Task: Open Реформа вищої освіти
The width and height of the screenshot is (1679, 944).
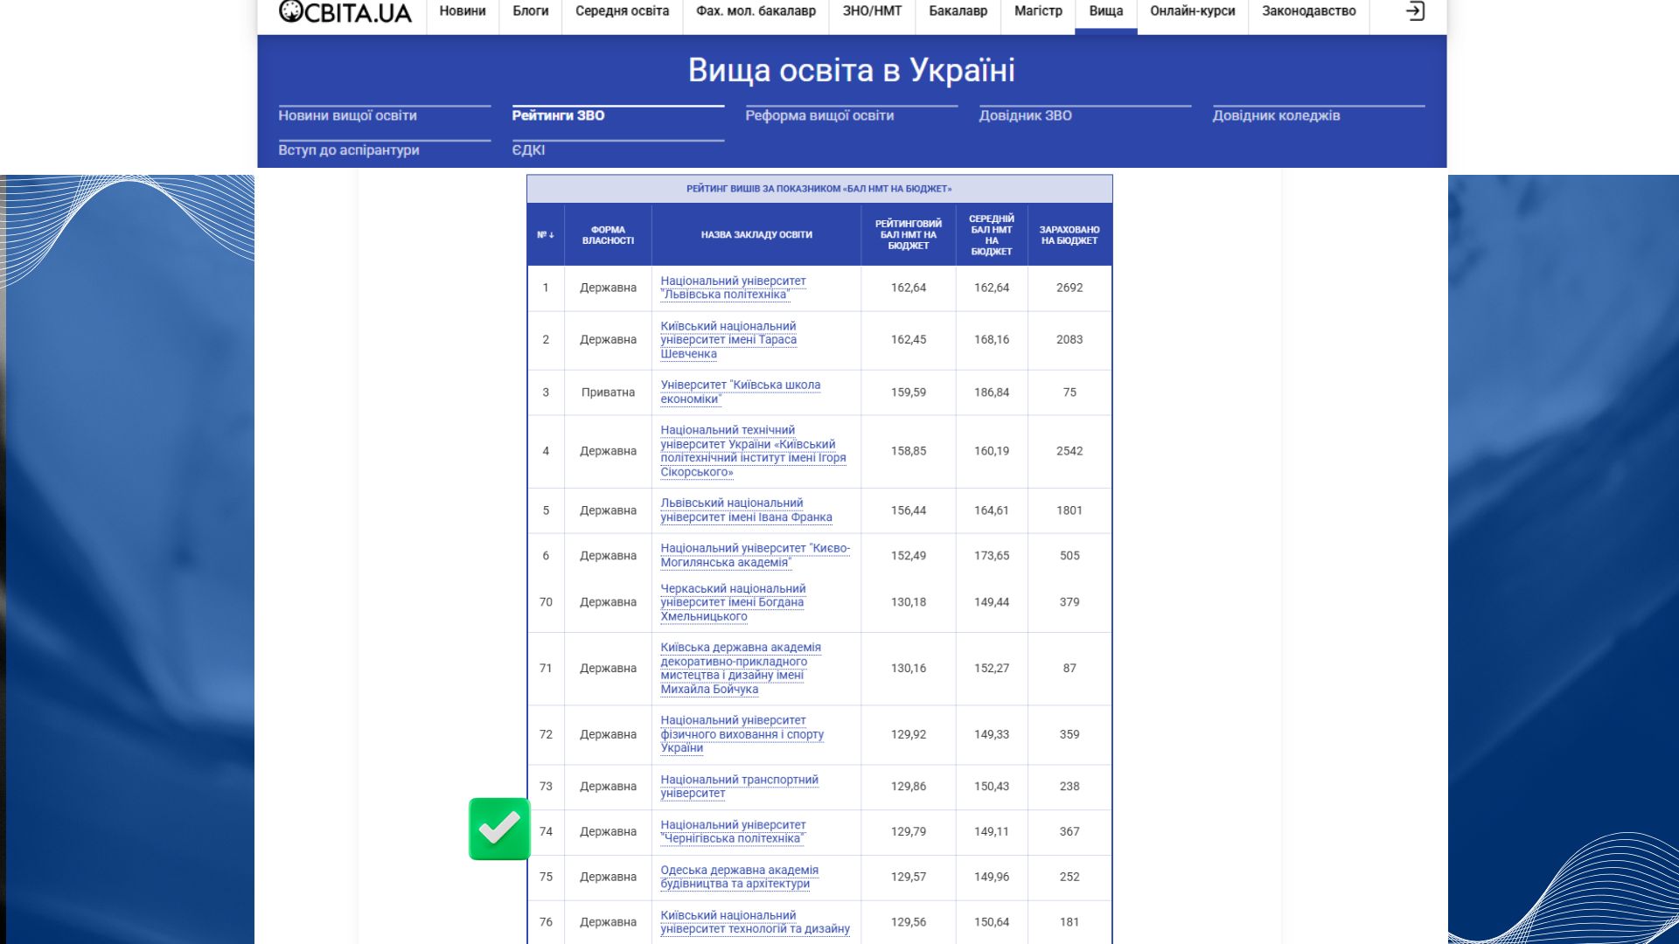Action: pos(819,115)
